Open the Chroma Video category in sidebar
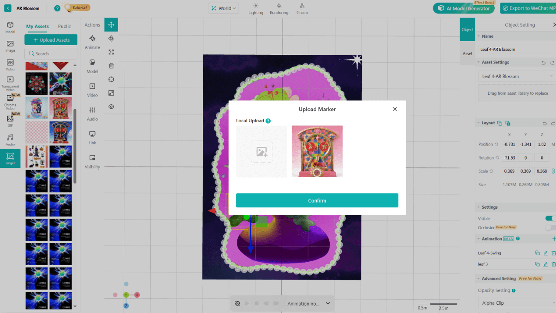Image resolution: width=556 pixels, height=313 pixels. [x=10, y=103]
